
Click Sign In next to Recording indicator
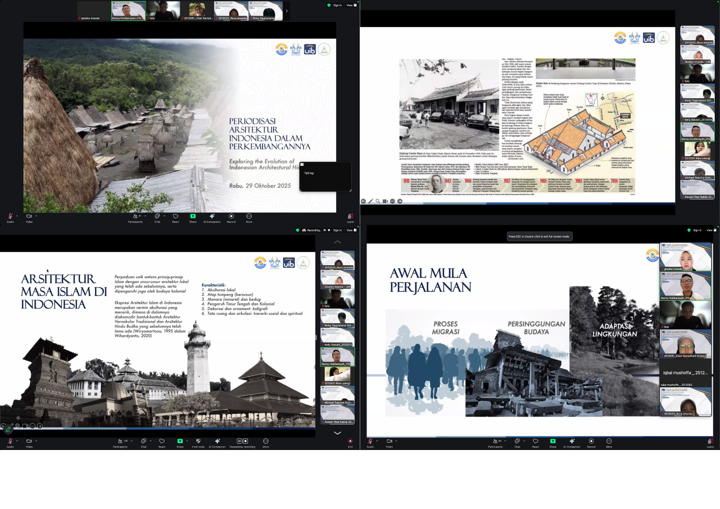pos(337,230)
